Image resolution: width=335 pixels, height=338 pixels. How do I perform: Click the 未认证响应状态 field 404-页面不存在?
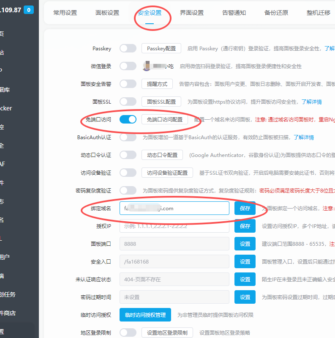[174, 279]
